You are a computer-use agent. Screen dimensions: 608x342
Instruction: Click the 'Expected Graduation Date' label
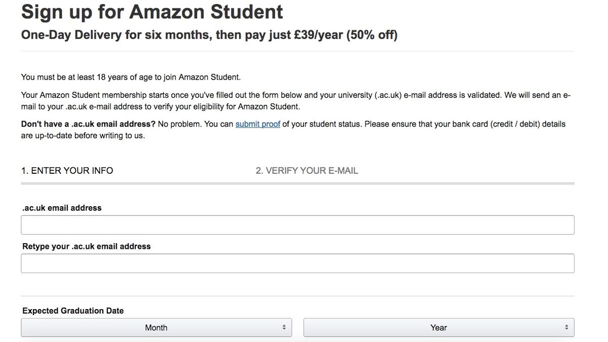pos(72,311)
